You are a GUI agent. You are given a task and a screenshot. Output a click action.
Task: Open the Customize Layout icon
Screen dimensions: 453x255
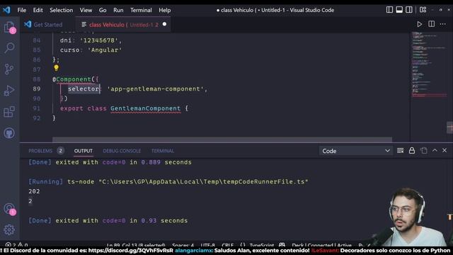pos(423,10)
